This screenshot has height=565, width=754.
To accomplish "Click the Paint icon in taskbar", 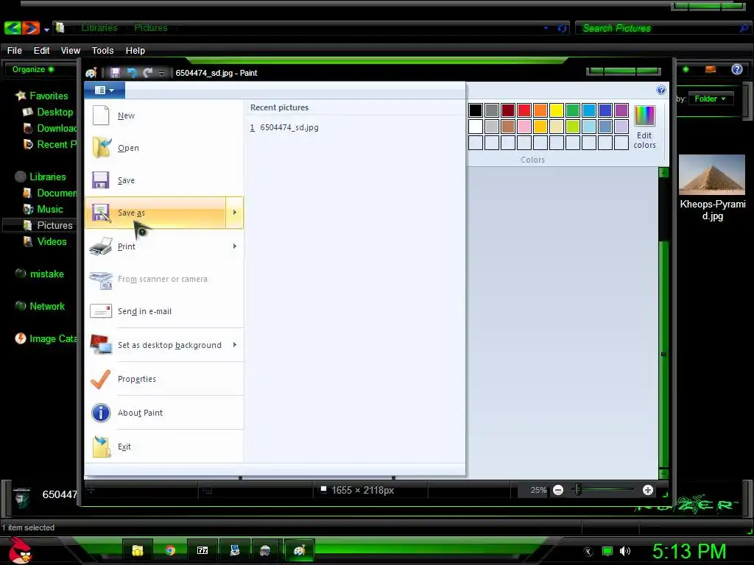I will click(299, 550).
